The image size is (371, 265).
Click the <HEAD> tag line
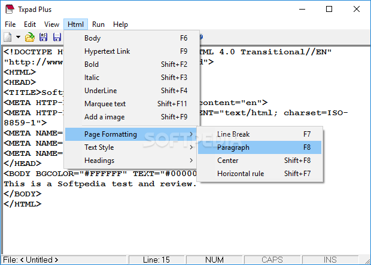click(20, 82)
